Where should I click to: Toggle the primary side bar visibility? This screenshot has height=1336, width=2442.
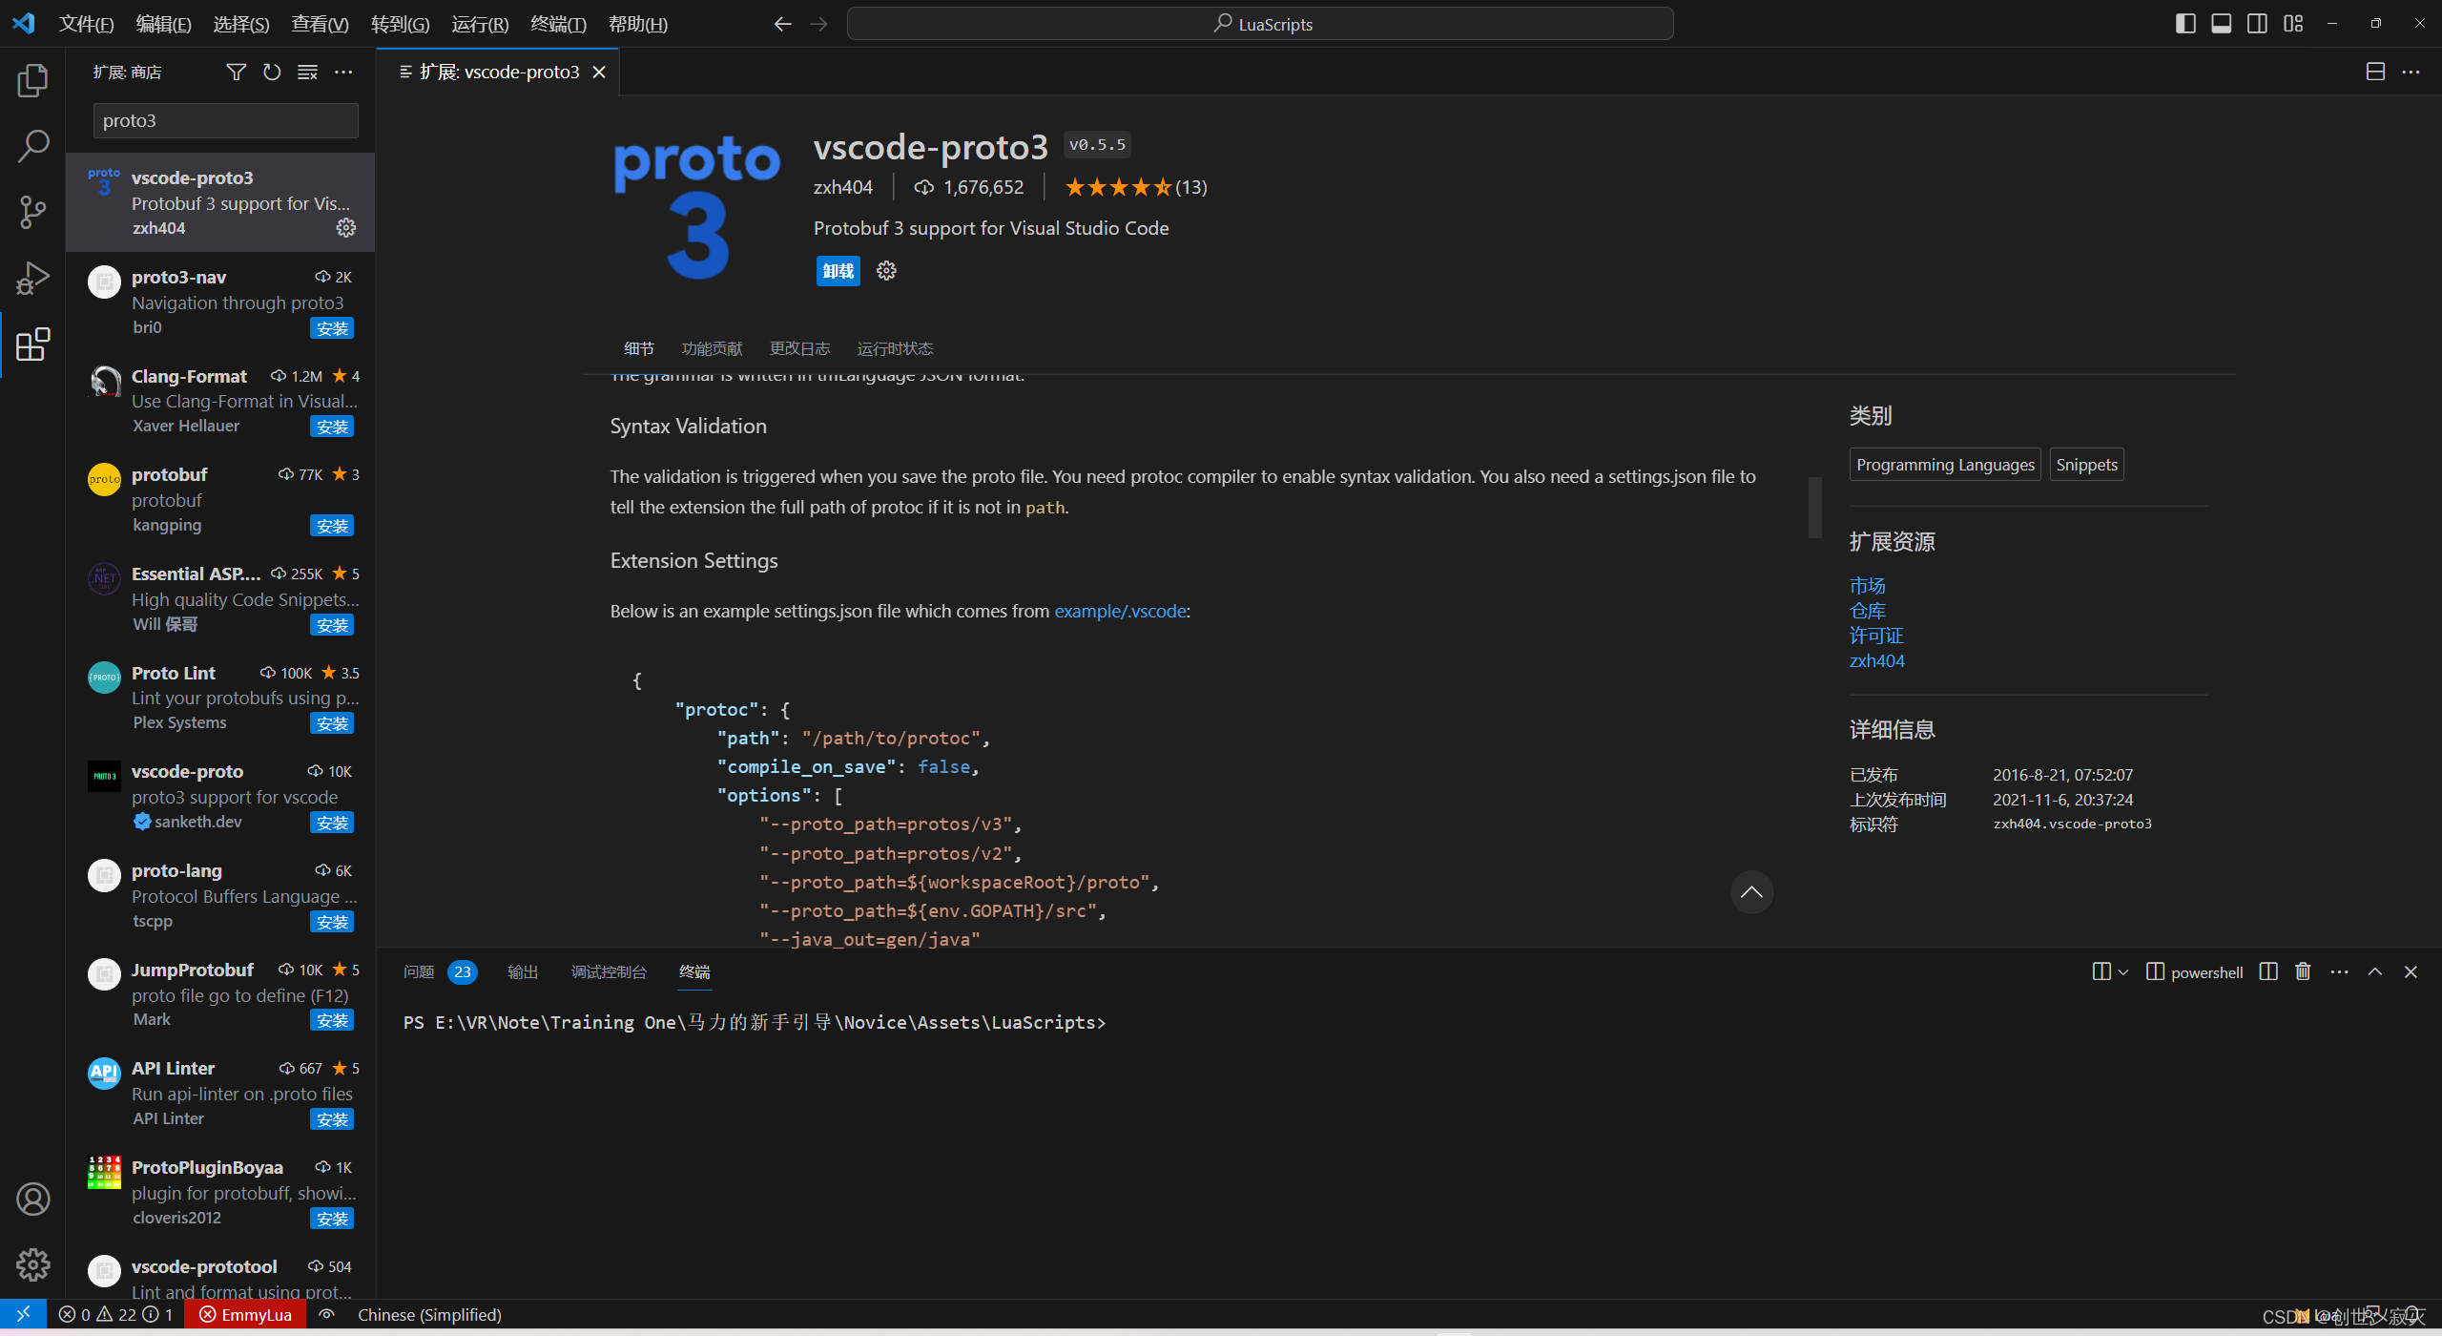[x=2185, y=24]
